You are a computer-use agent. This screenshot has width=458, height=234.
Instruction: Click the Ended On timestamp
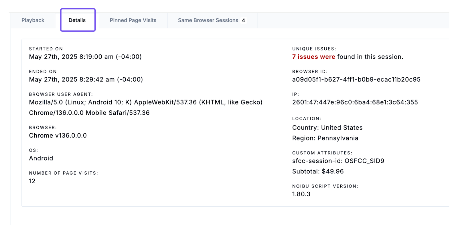tap(86, 80)
